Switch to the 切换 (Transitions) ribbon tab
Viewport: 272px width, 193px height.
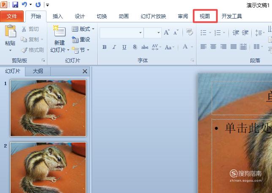click(102, 16)
